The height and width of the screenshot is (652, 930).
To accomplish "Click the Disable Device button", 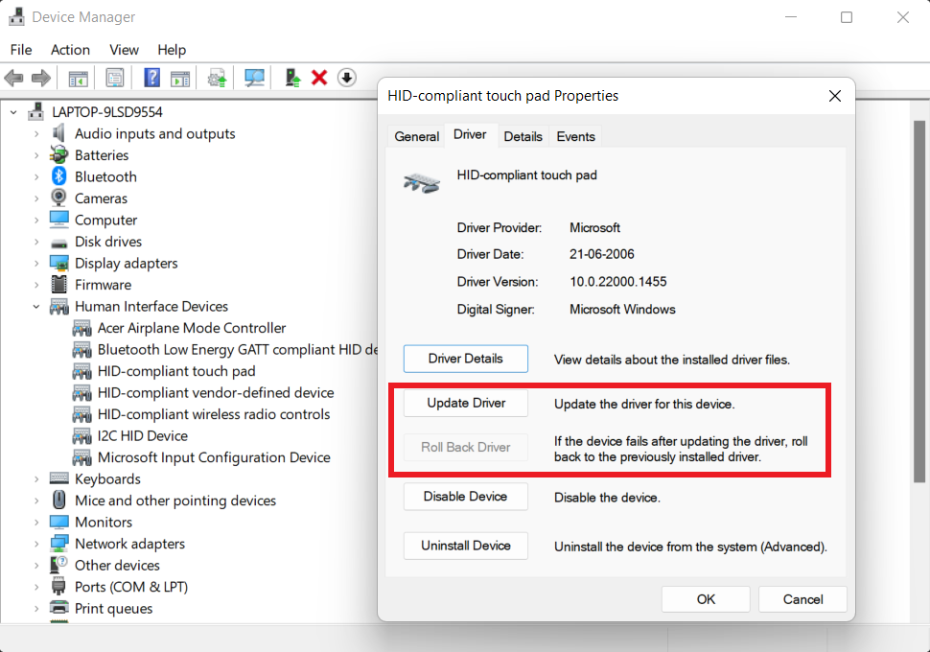I will click(x=466, y=496).
